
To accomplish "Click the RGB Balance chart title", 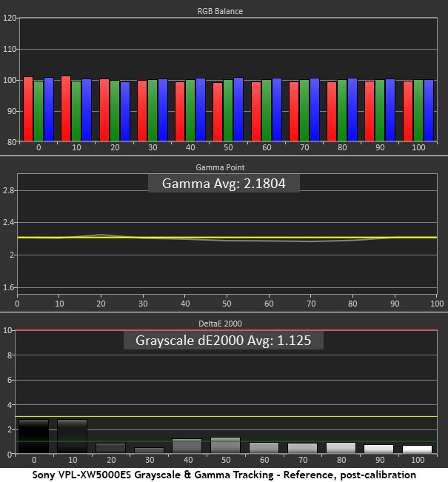I will tap(220, 11).
